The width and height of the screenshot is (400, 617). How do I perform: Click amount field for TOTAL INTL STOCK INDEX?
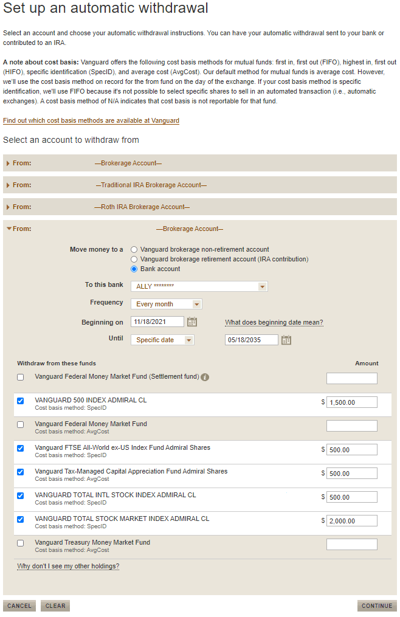351,497
